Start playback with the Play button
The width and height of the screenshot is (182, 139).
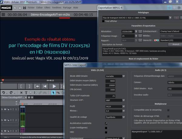pos(54,86)
